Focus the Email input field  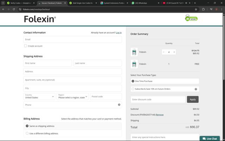72,39
